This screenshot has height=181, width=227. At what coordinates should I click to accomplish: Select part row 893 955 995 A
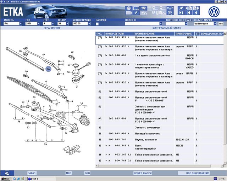pos(159,135)
